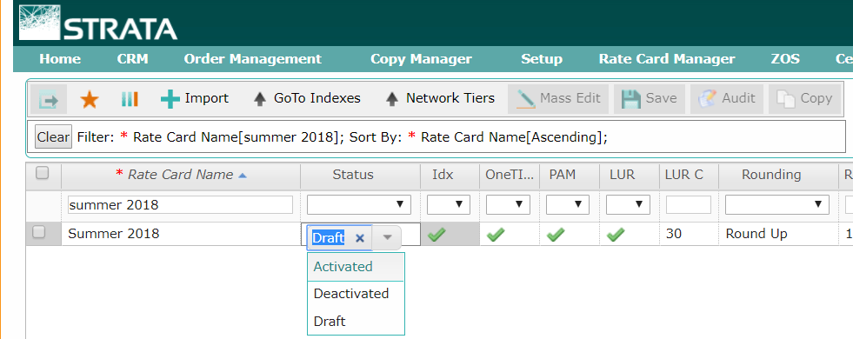This screenshot has height=339, width=853.
Task: Toggle the select-all header checkbox
Action: click(x=42, y=173)
